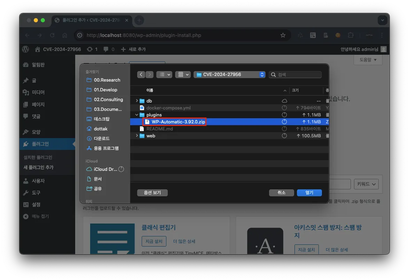This screenshot has height=280, width=409.
Task: Select the db folder row
Action: pos(229,100)
